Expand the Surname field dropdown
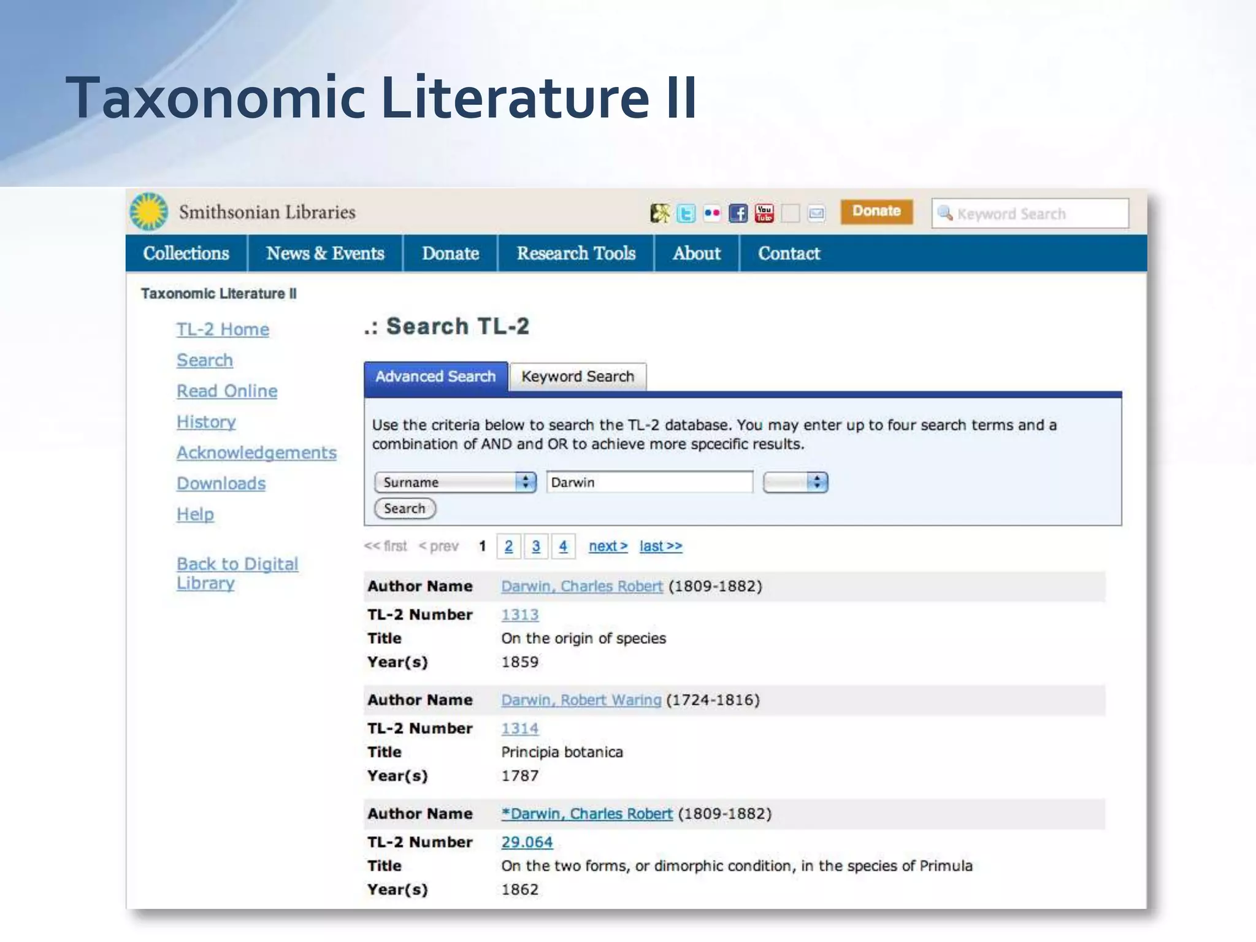The width and height of the screenshot is (1256, 942). tap(455, 483)
